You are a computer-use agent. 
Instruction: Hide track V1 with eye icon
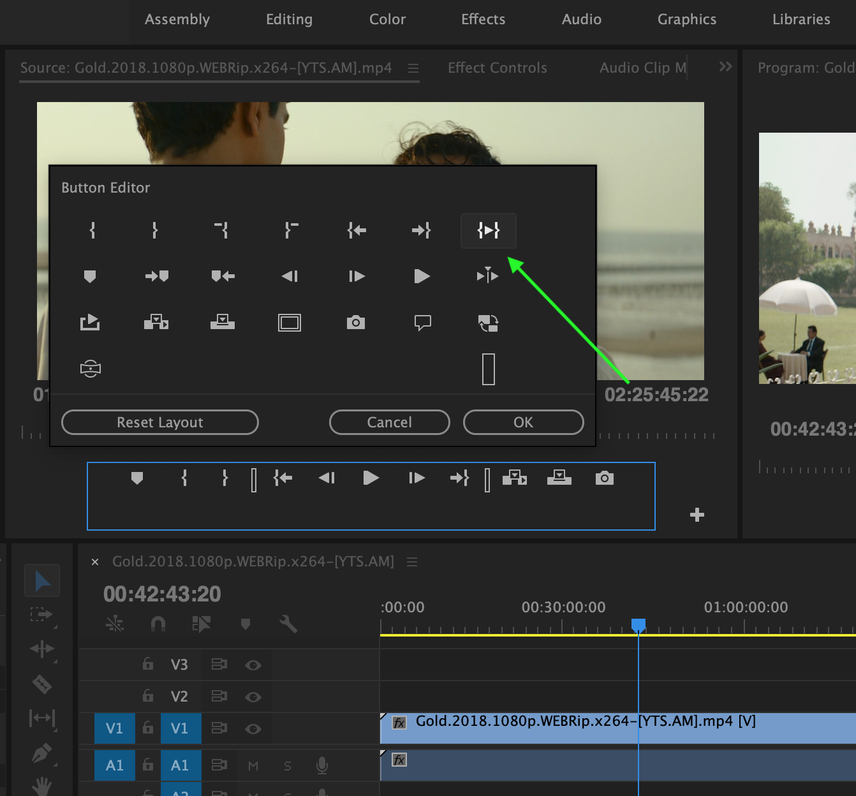point(253,729)
